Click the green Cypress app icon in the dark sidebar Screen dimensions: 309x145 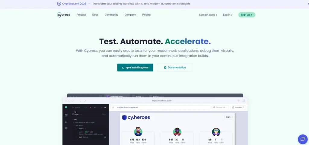coord(66,107)
